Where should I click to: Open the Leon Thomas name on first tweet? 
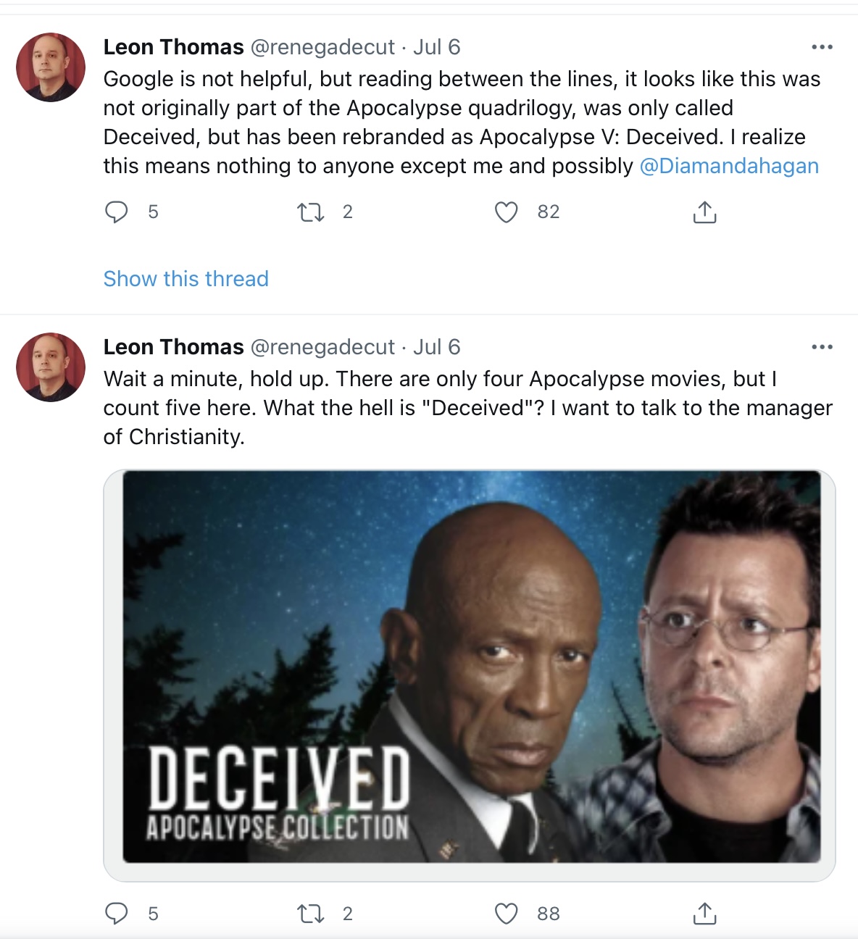tap(174, 47)
